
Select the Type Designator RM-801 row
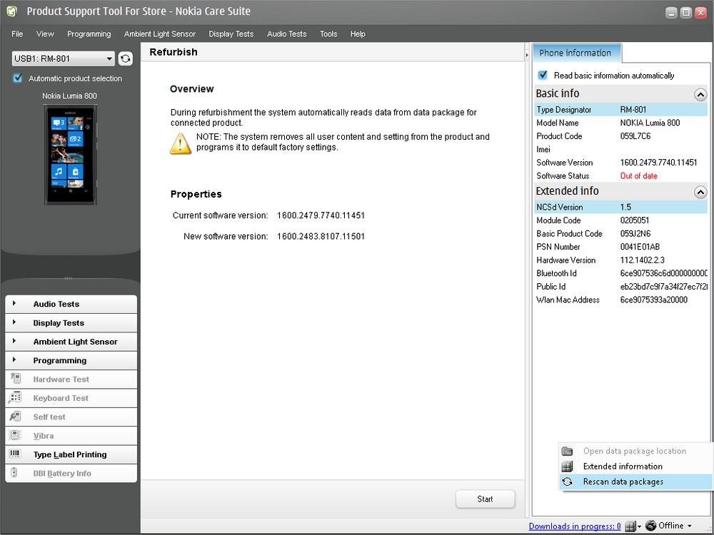(x=621, y=110)
